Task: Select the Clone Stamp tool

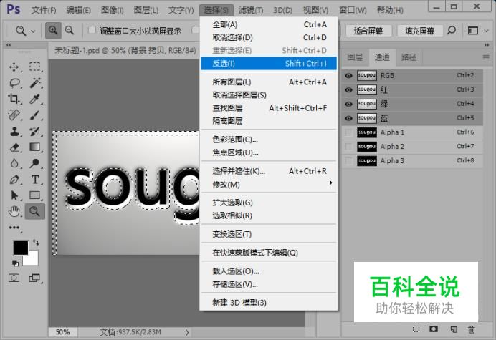Action: point(14,131)
